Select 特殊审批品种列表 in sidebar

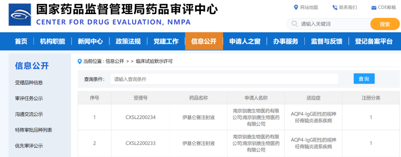[x=33, y=130]
